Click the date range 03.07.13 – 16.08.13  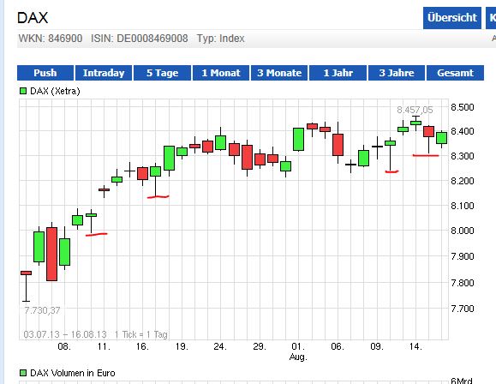coord(65,334)
